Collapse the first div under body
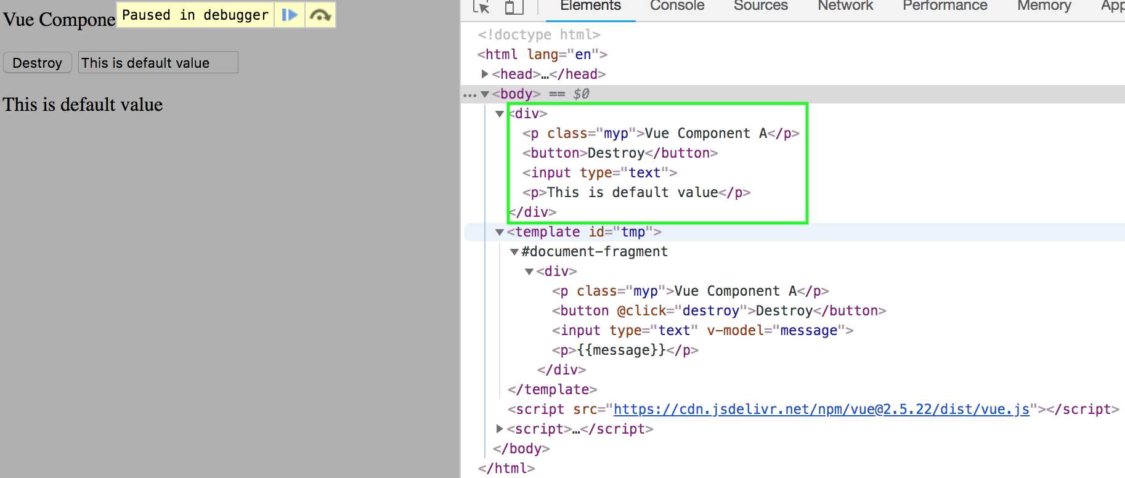 click(x=500, y=114)
